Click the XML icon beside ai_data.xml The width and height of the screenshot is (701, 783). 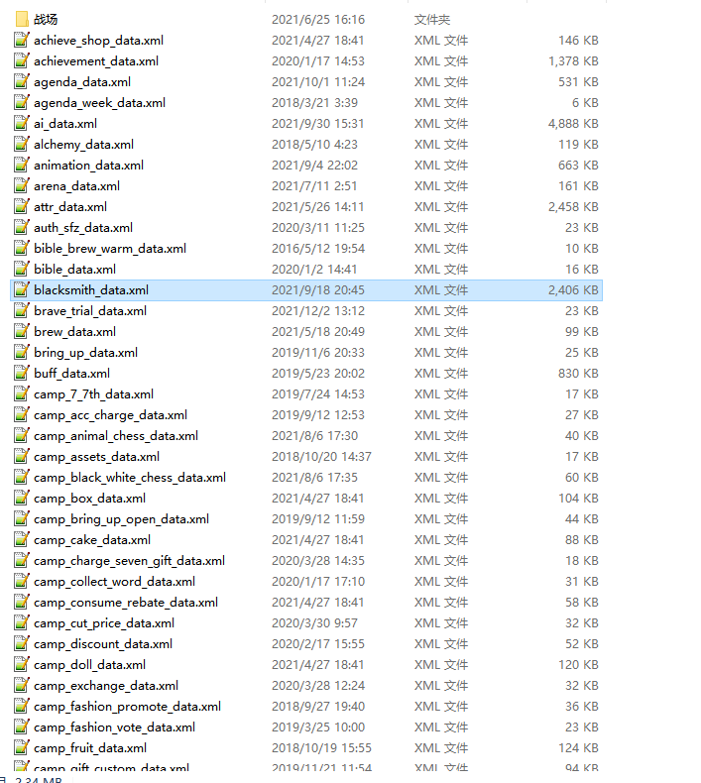pos(22,124)
